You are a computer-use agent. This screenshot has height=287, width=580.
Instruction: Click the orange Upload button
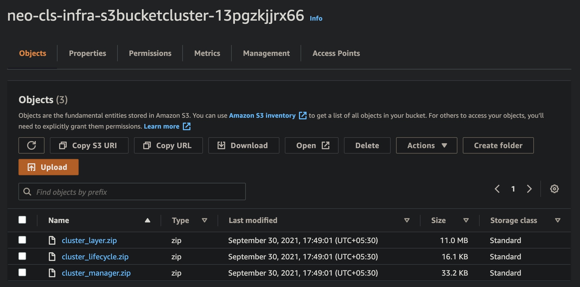pyautogui.click(x=49, y=167)
